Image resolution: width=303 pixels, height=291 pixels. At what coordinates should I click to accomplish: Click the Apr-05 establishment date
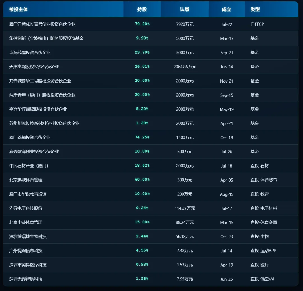(x=226, y=180)
